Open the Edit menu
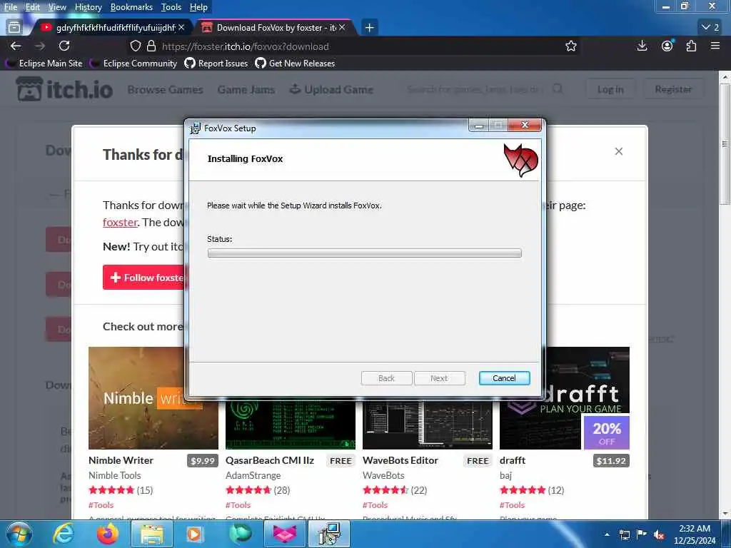731x548 pixels. click(32, 7)
